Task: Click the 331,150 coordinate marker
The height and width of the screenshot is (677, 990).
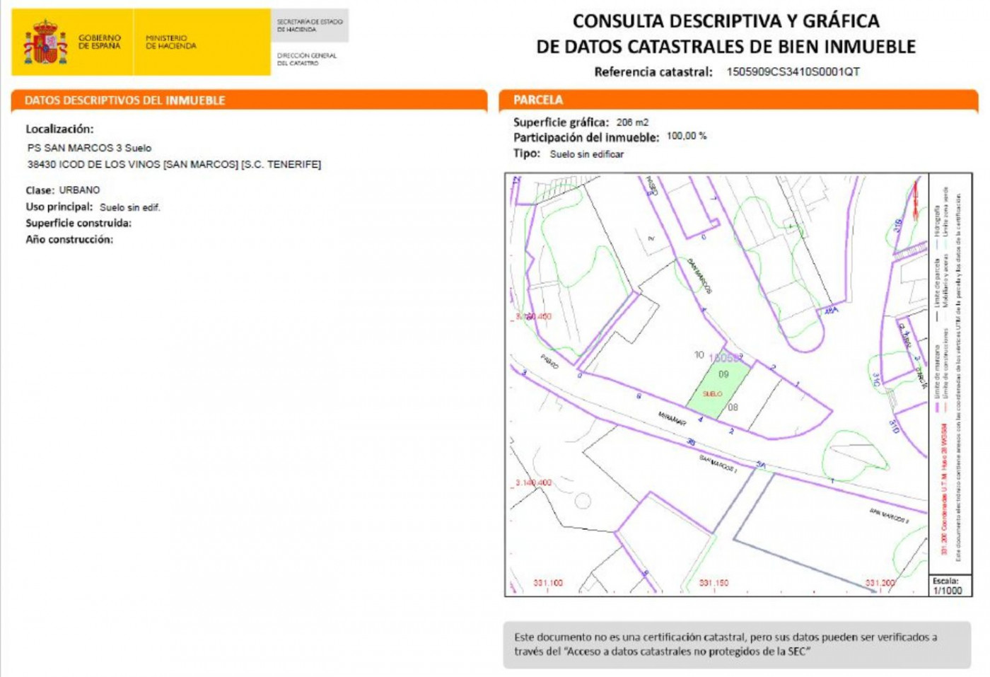Action: pyautogui.click(x=714, y=583)
